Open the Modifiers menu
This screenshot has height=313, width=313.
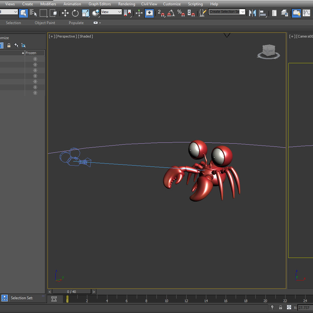(x=48, y=4)
